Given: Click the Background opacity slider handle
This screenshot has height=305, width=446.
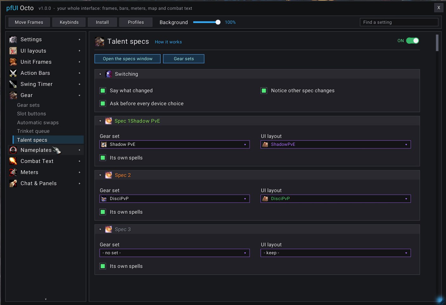Looking at the screenshot, I should click(218, 22).
